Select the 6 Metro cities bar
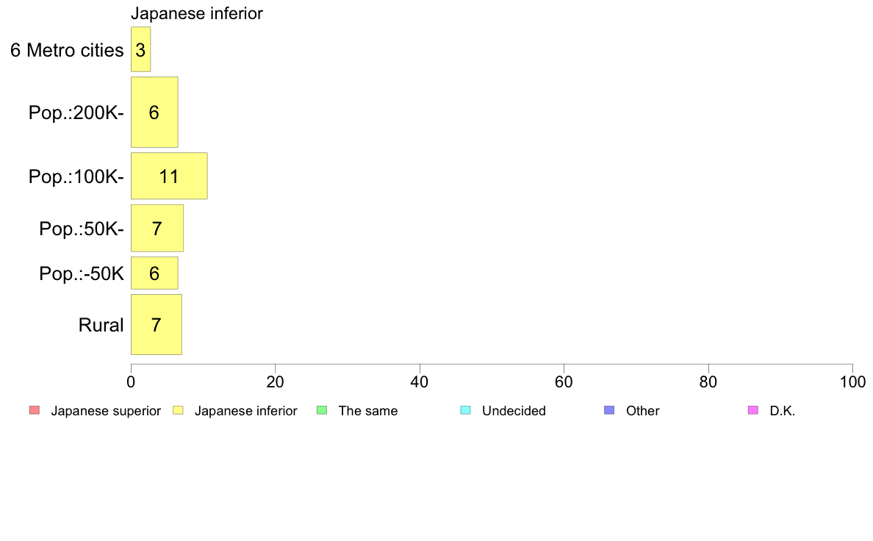873x541 pixels. pyautogui.click(x=141, y=49)
